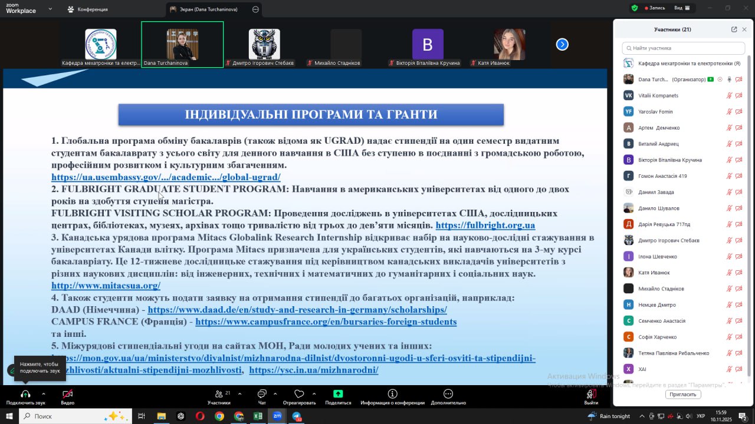755x424 pixels.
Task: Toggle microphone icon for Vitalii Kompanets
Action: [729, 95]
